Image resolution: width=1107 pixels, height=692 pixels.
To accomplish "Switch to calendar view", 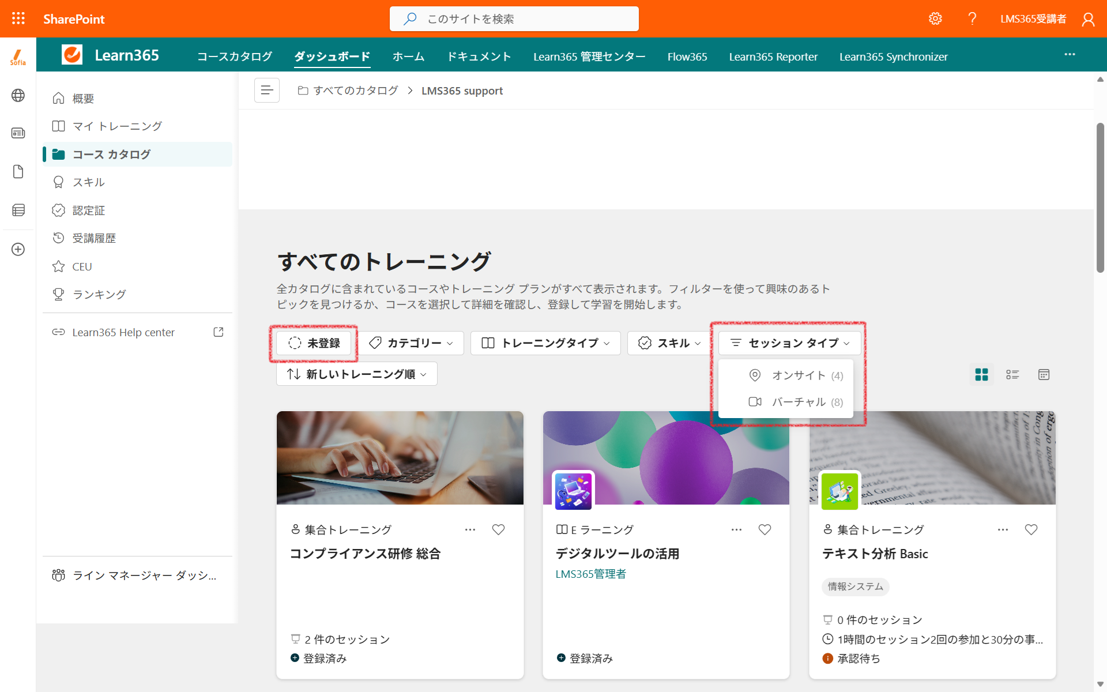I will [1044, 375].
